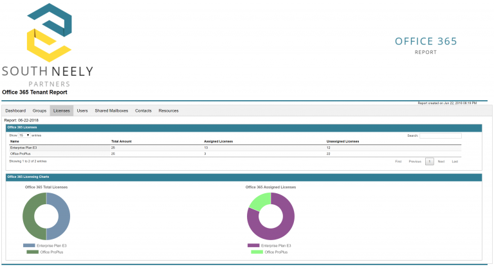Image resolution: width=494 pixels, height=269 pixels.
Task: Jump to Last page of table
Action: [455, 161]
